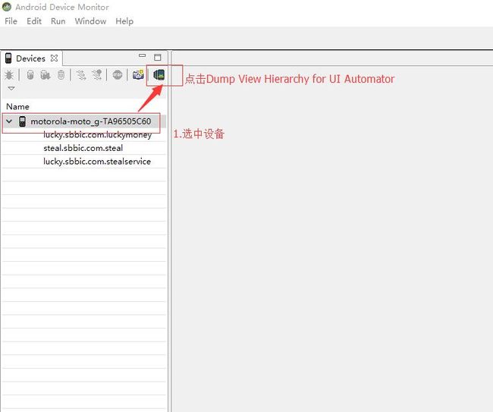Screen dimensions: 493x412
Task: Open the Help menu
Action: pos(124,21)
